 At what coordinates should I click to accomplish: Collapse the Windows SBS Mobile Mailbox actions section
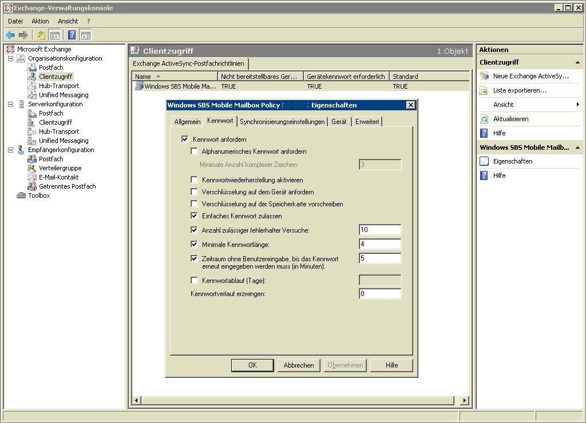tap(577, 147)
